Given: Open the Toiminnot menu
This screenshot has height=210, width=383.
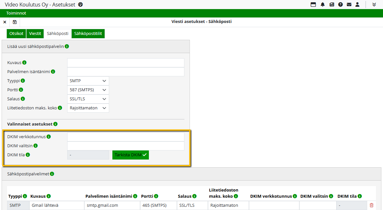Looking at the screenshot, I should tap(16, 13).
